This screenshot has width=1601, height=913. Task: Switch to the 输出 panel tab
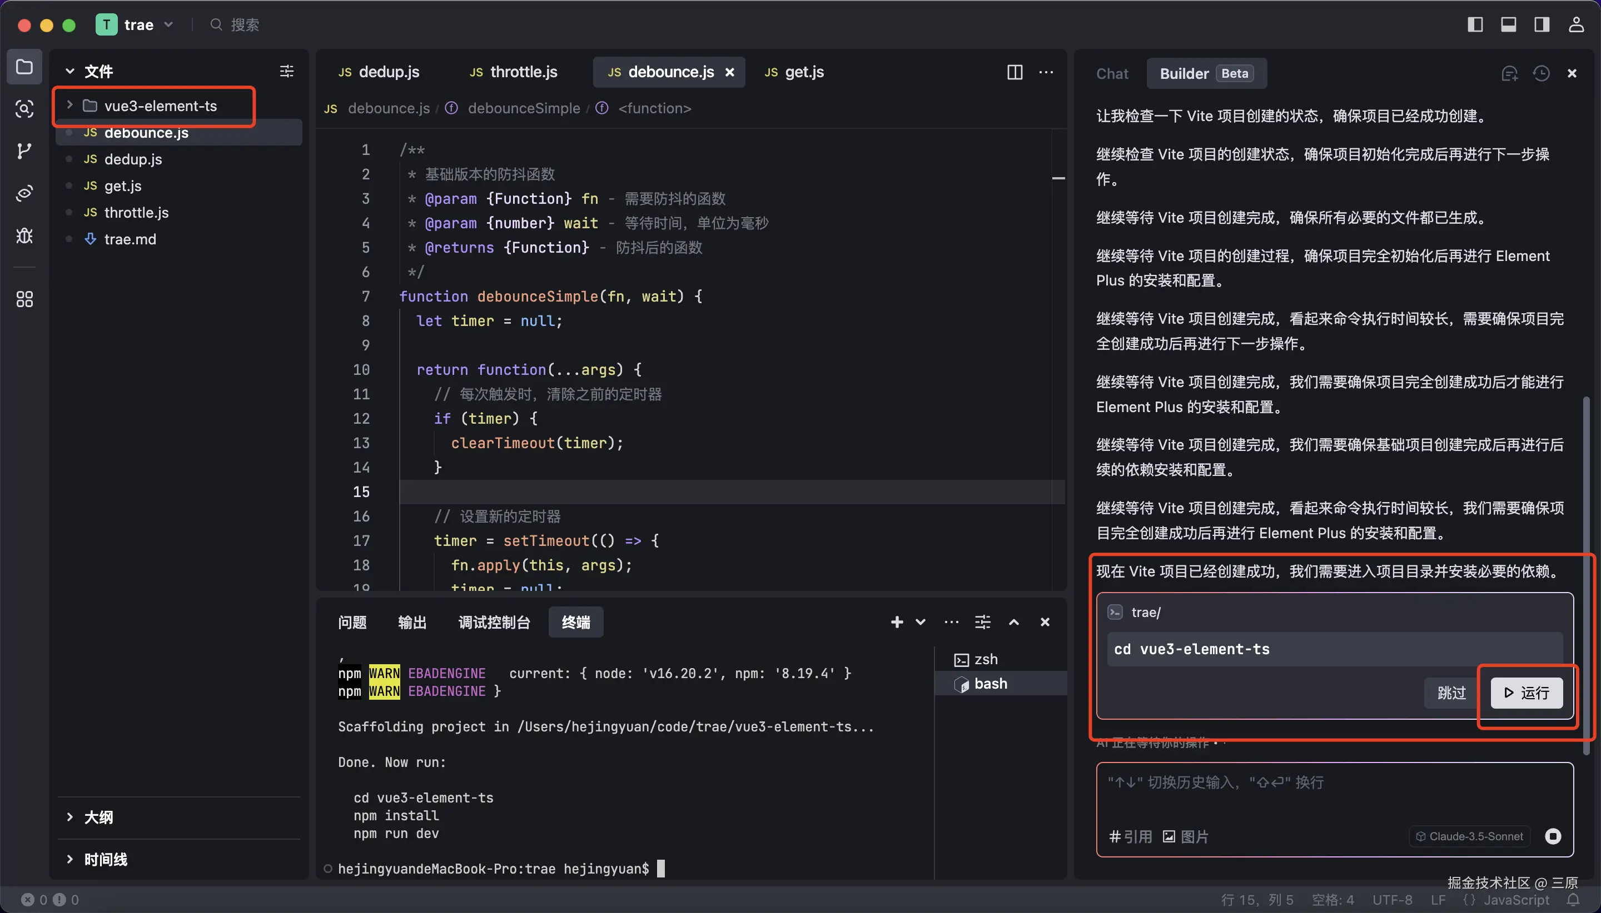[x=412, y=622]
